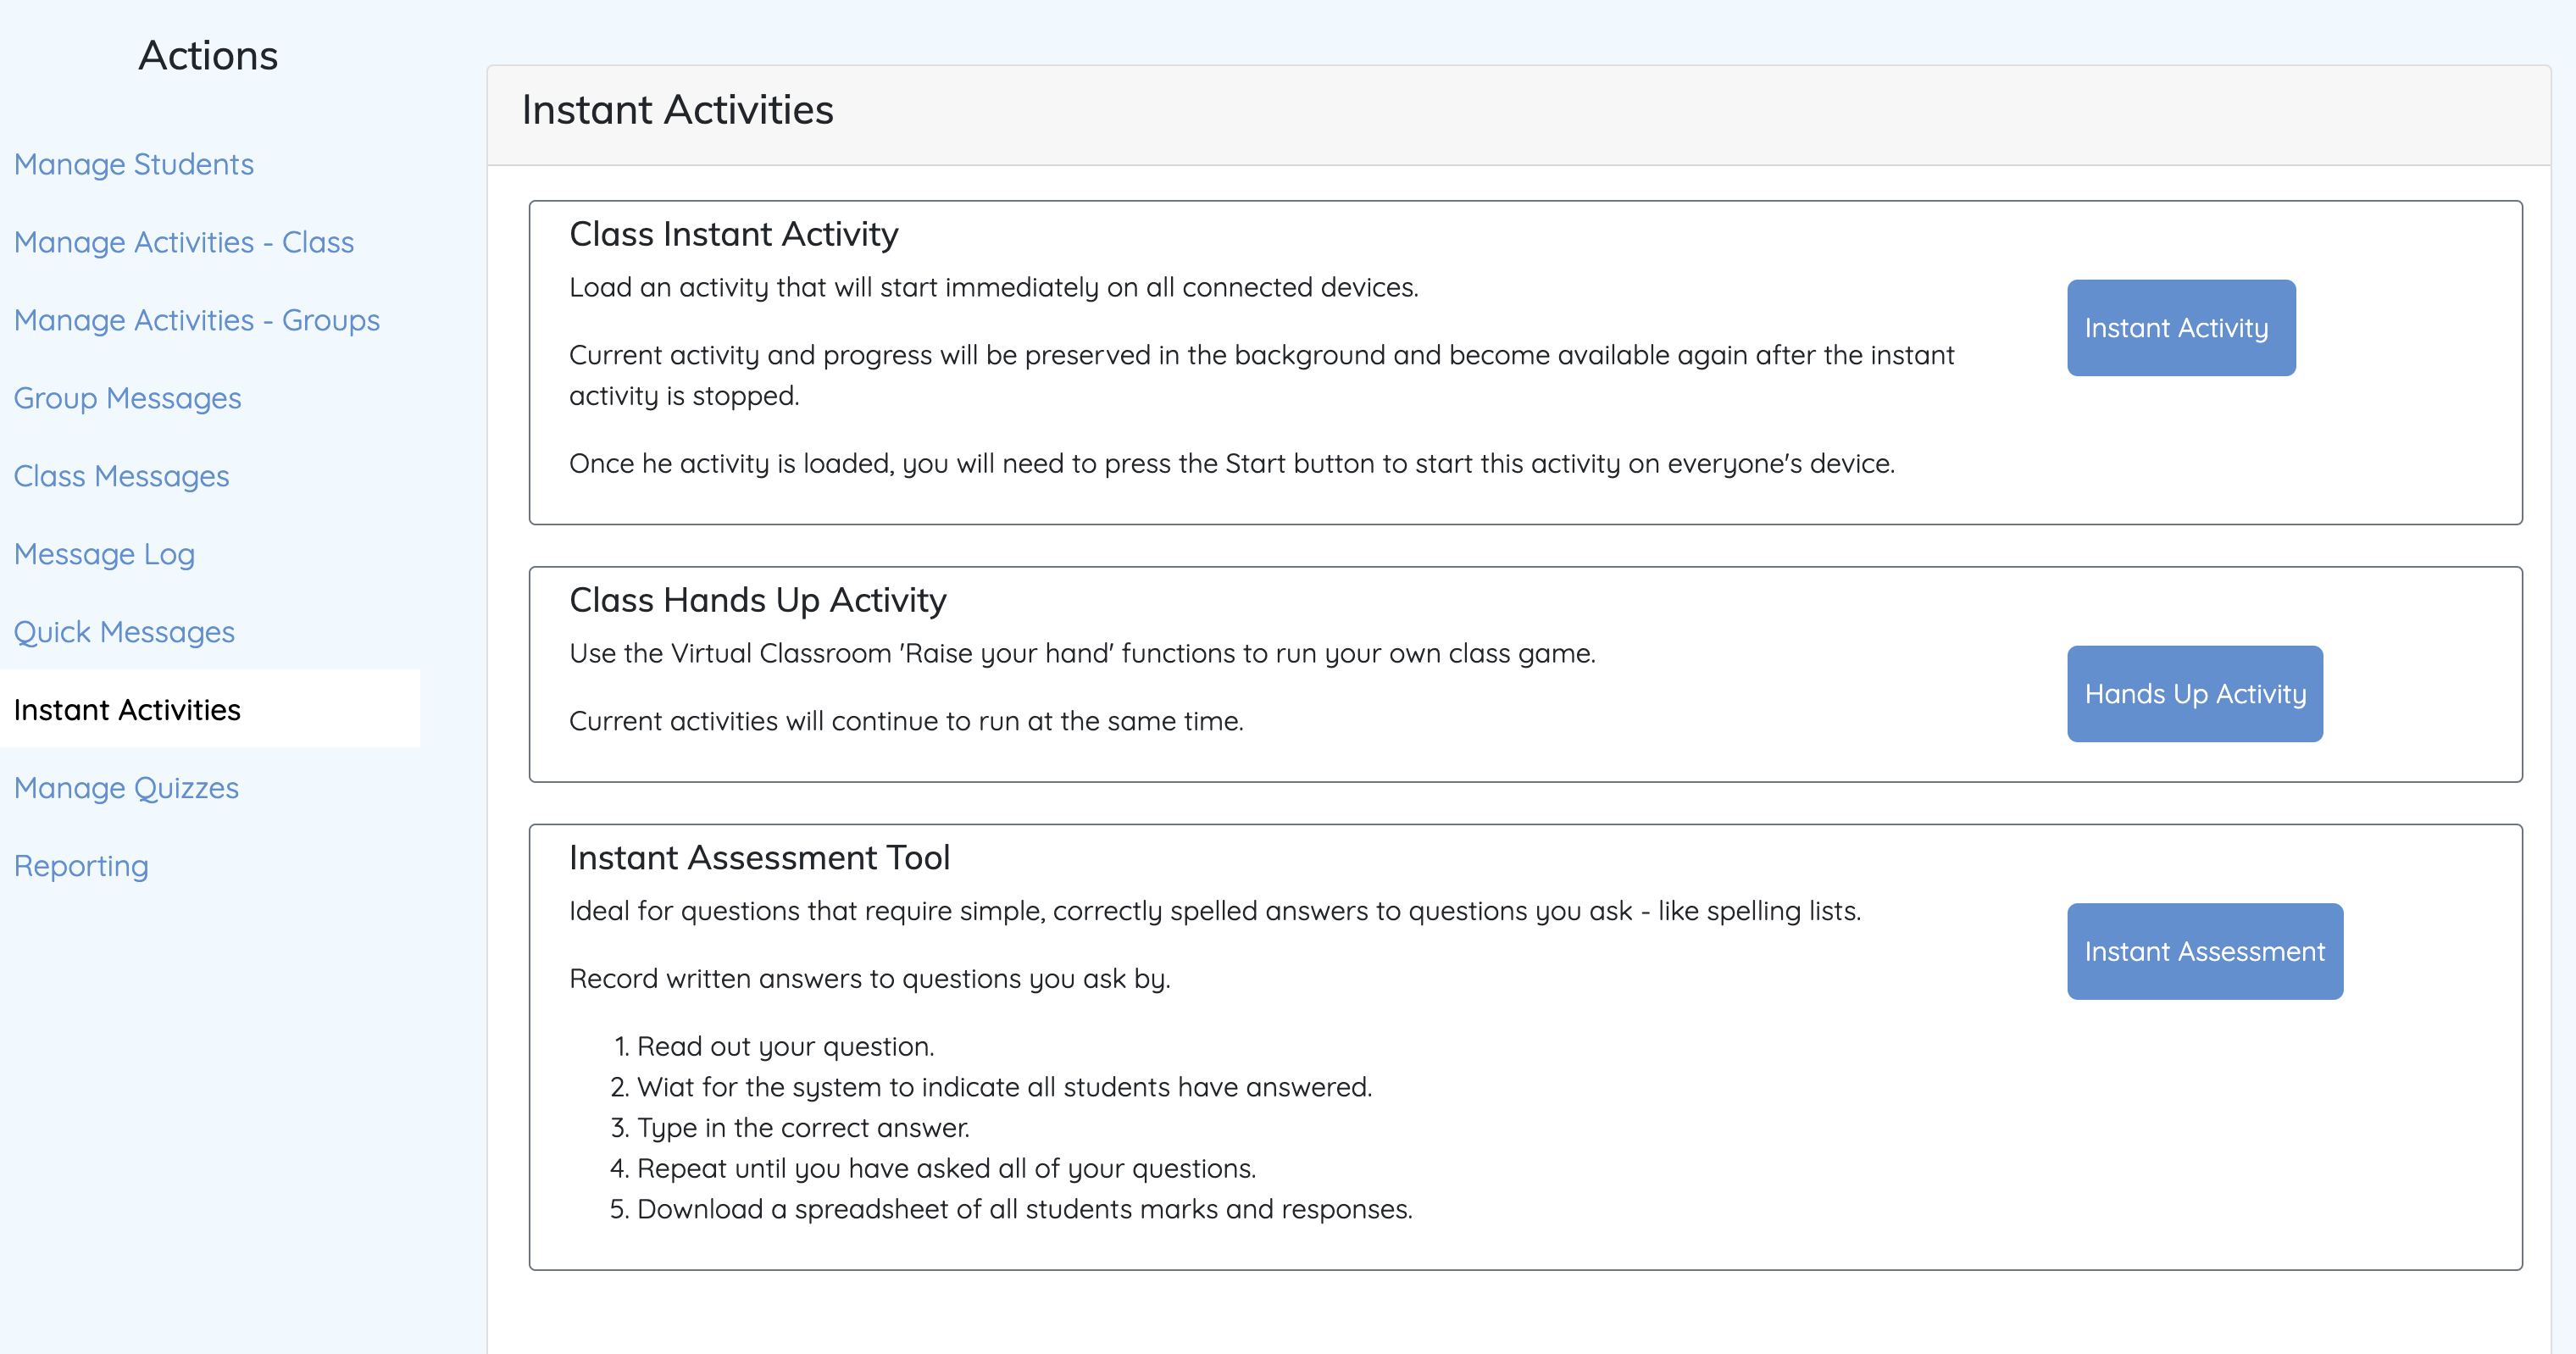This screenshot has width=2576, height=1354.
Task: Open Class Messages section
Action: click(x=122, y=476)
